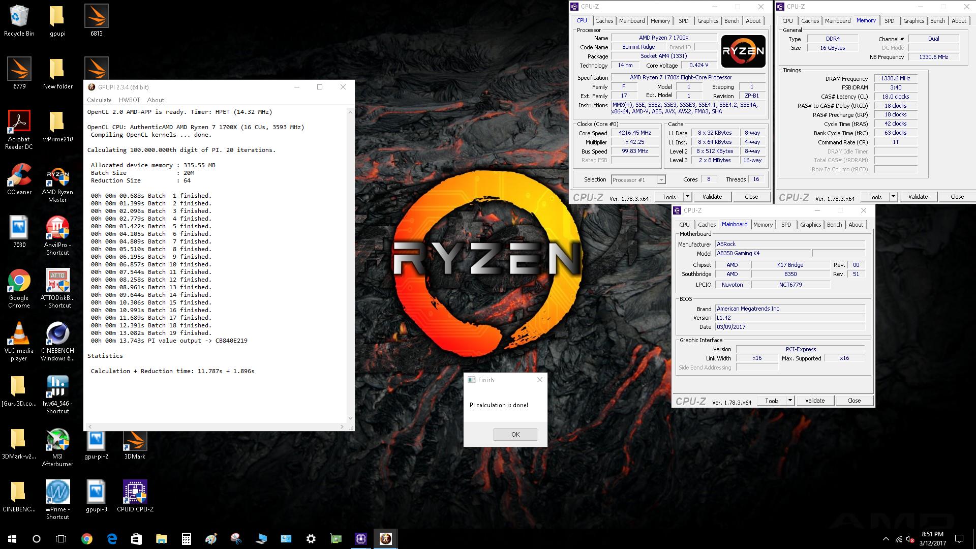The width and height of the screenshot is (976, 549).
Task: Expand Tools dropdown in CPU-Z Memory window
Action: click(x=893, y=197)
